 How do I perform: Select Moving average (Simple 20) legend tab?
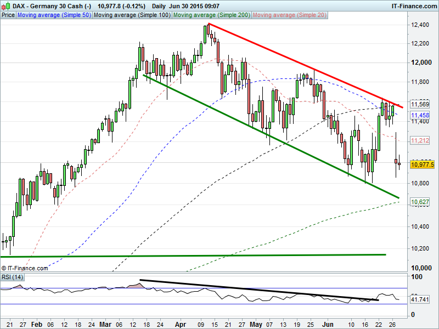(289, 15)
